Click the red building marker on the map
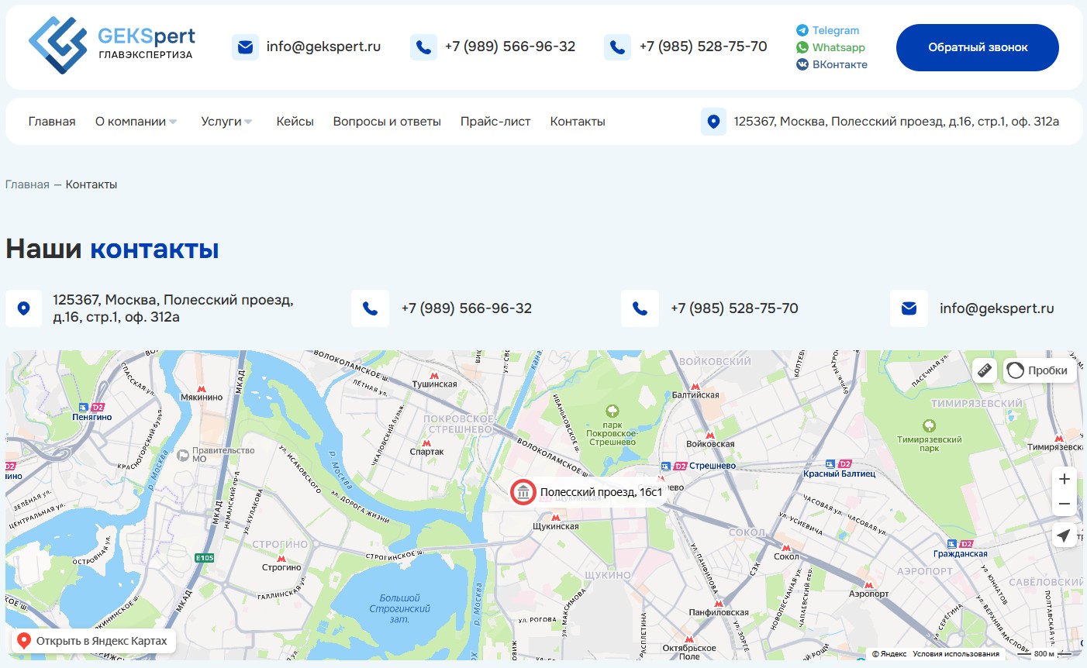The image size is (1087, 668). tap(523, 491)
